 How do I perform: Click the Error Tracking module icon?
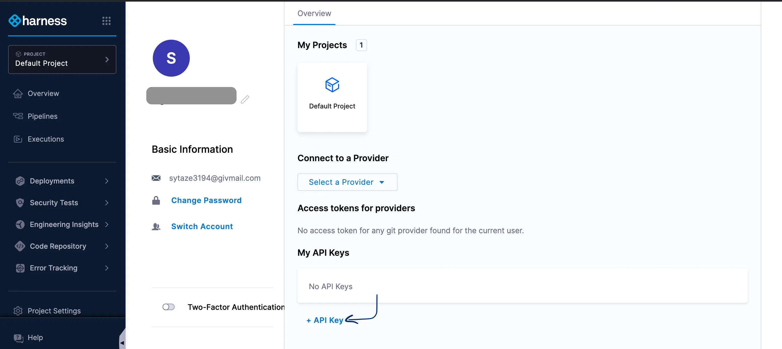click(x=20, y=268)
